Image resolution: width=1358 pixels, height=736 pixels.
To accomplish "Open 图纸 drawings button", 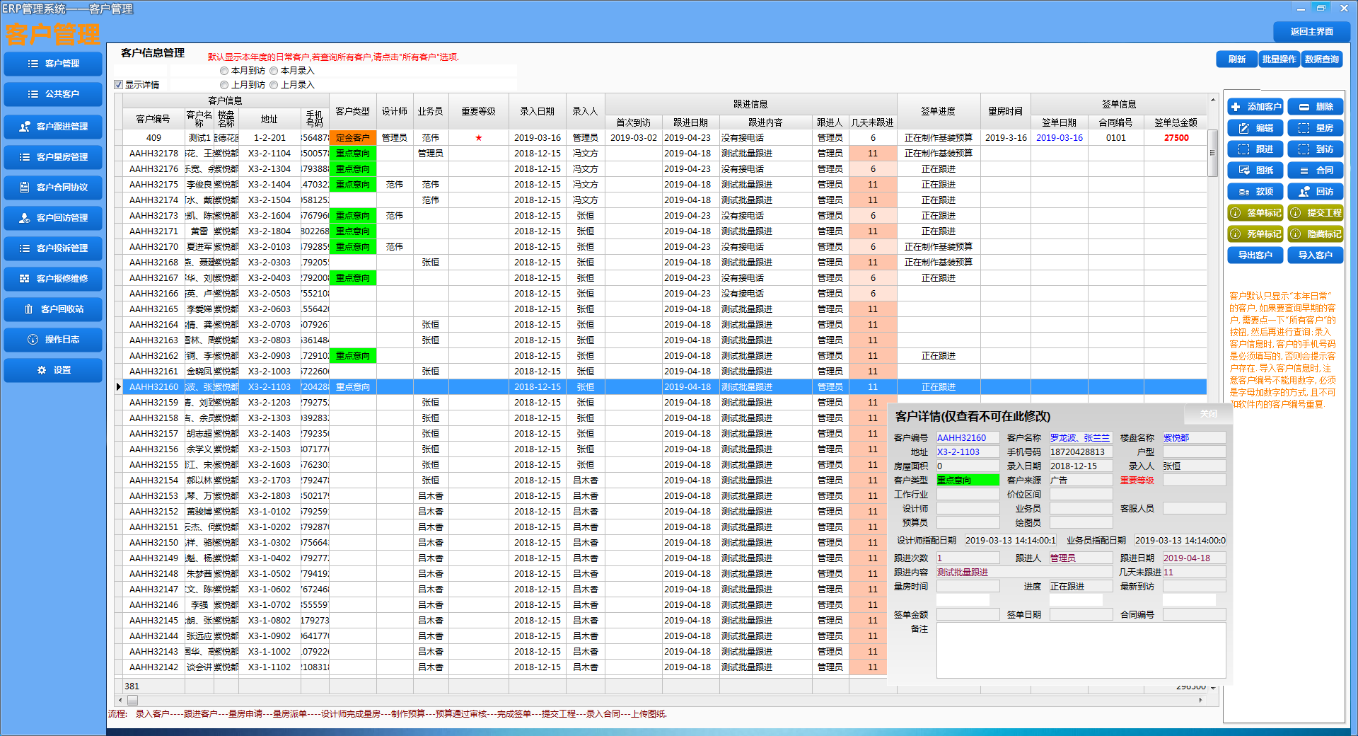I will [1255, 171].
